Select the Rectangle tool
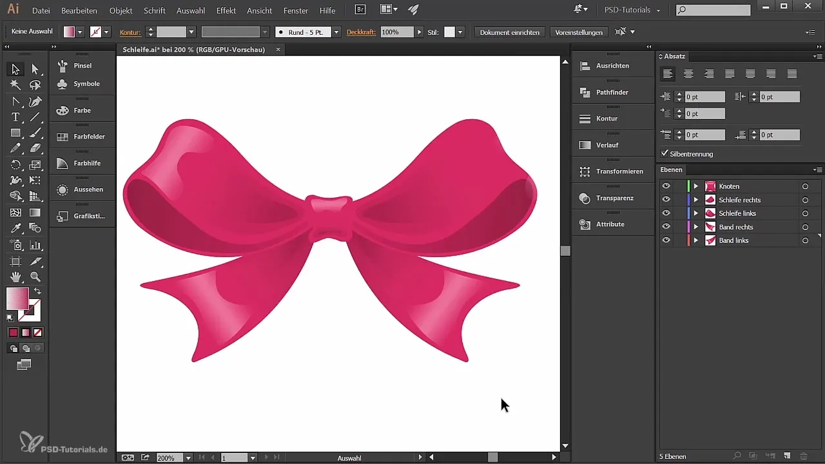The height and width of the screenshot is (464, 825). tap(15, 133)
